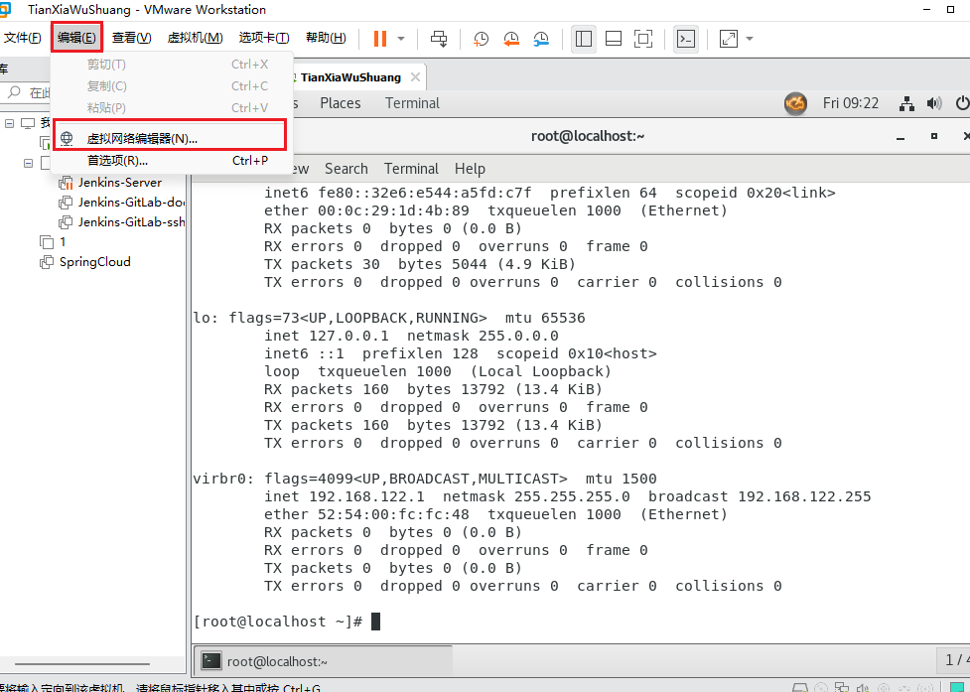Choose 虚拟网络编辑器(N)... from the Edit menu
The height and width of the screenshot is (692, 970).
point(170,138)
